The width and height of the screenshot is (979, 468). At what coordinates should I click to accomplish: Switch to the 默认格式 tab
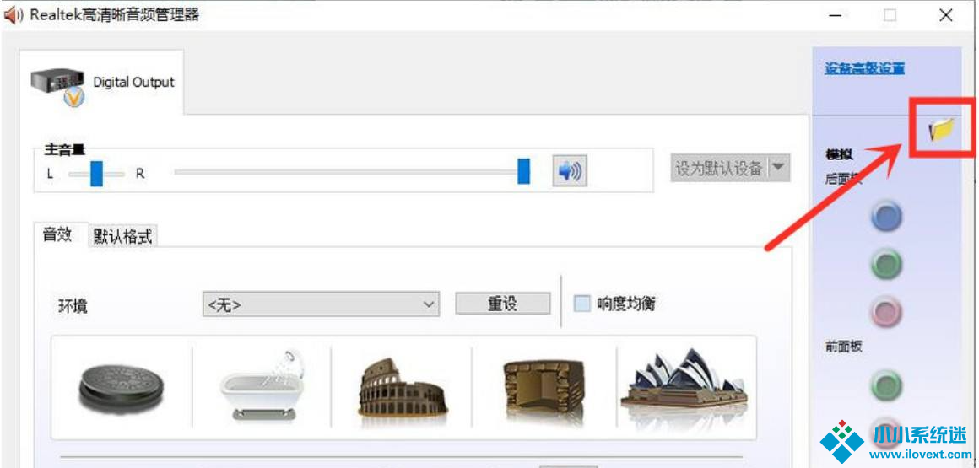123,236
